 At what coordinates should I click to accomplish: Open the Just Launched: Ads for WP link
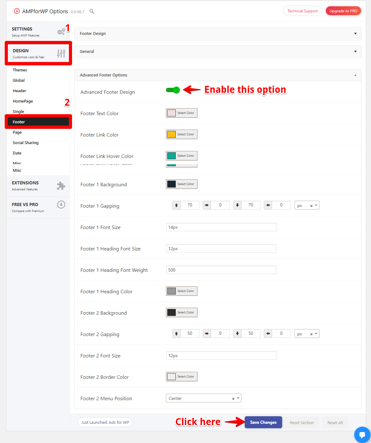[x=105, y=422]
